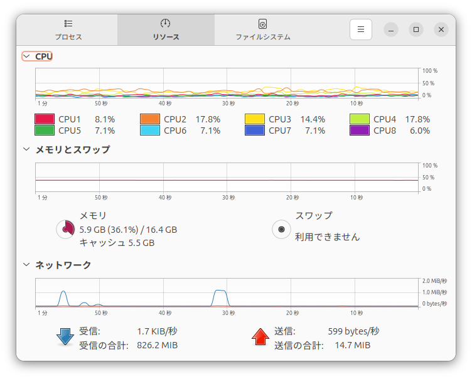Collapse the メモリとスワップ section
This screenshot has width=472, height=379.
(x=26, y=149)
